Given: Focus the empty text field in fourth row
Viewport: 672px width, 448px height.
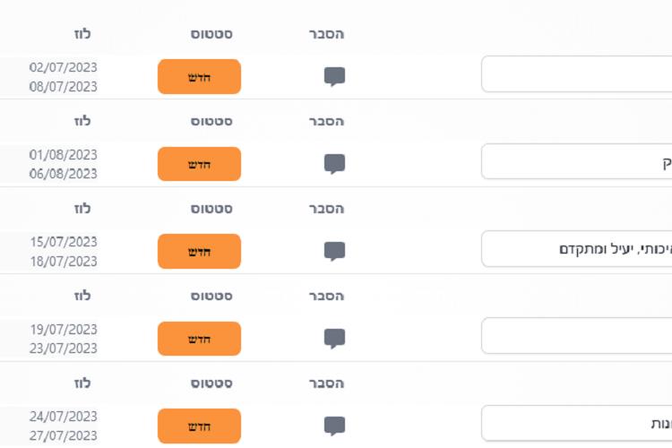Looking at the screenshot, I should pos(576,336).
